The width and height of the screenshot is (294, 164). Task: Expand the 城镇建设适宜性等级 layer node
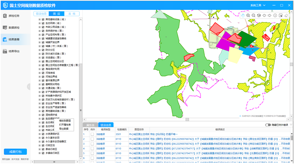[x=40, y=39]
